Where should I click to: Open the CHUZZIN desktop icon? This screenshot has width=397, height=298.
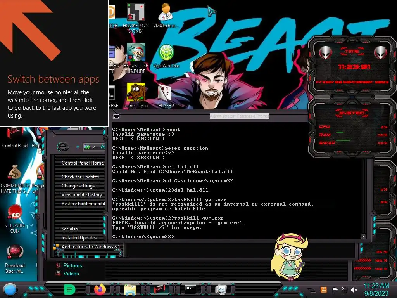(x=15, y=219)
